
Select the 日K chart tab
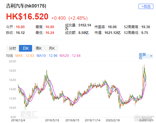click(26, 48)
